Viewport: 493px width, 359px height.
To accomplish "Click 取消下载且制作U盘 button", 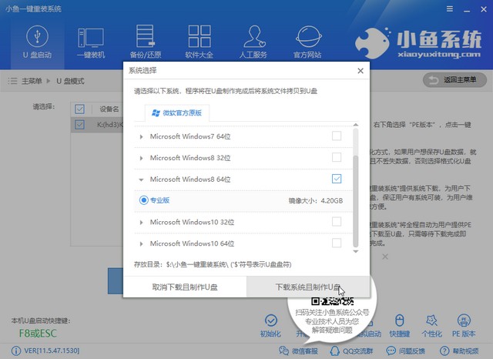I will tap(185, 287).
